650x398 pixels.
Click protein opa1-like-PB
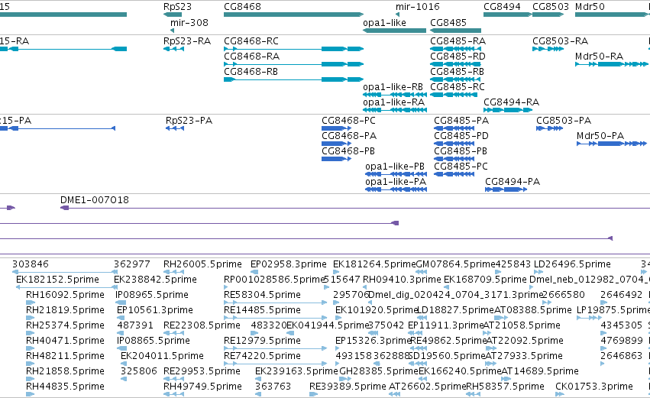[x=395, y=167]
